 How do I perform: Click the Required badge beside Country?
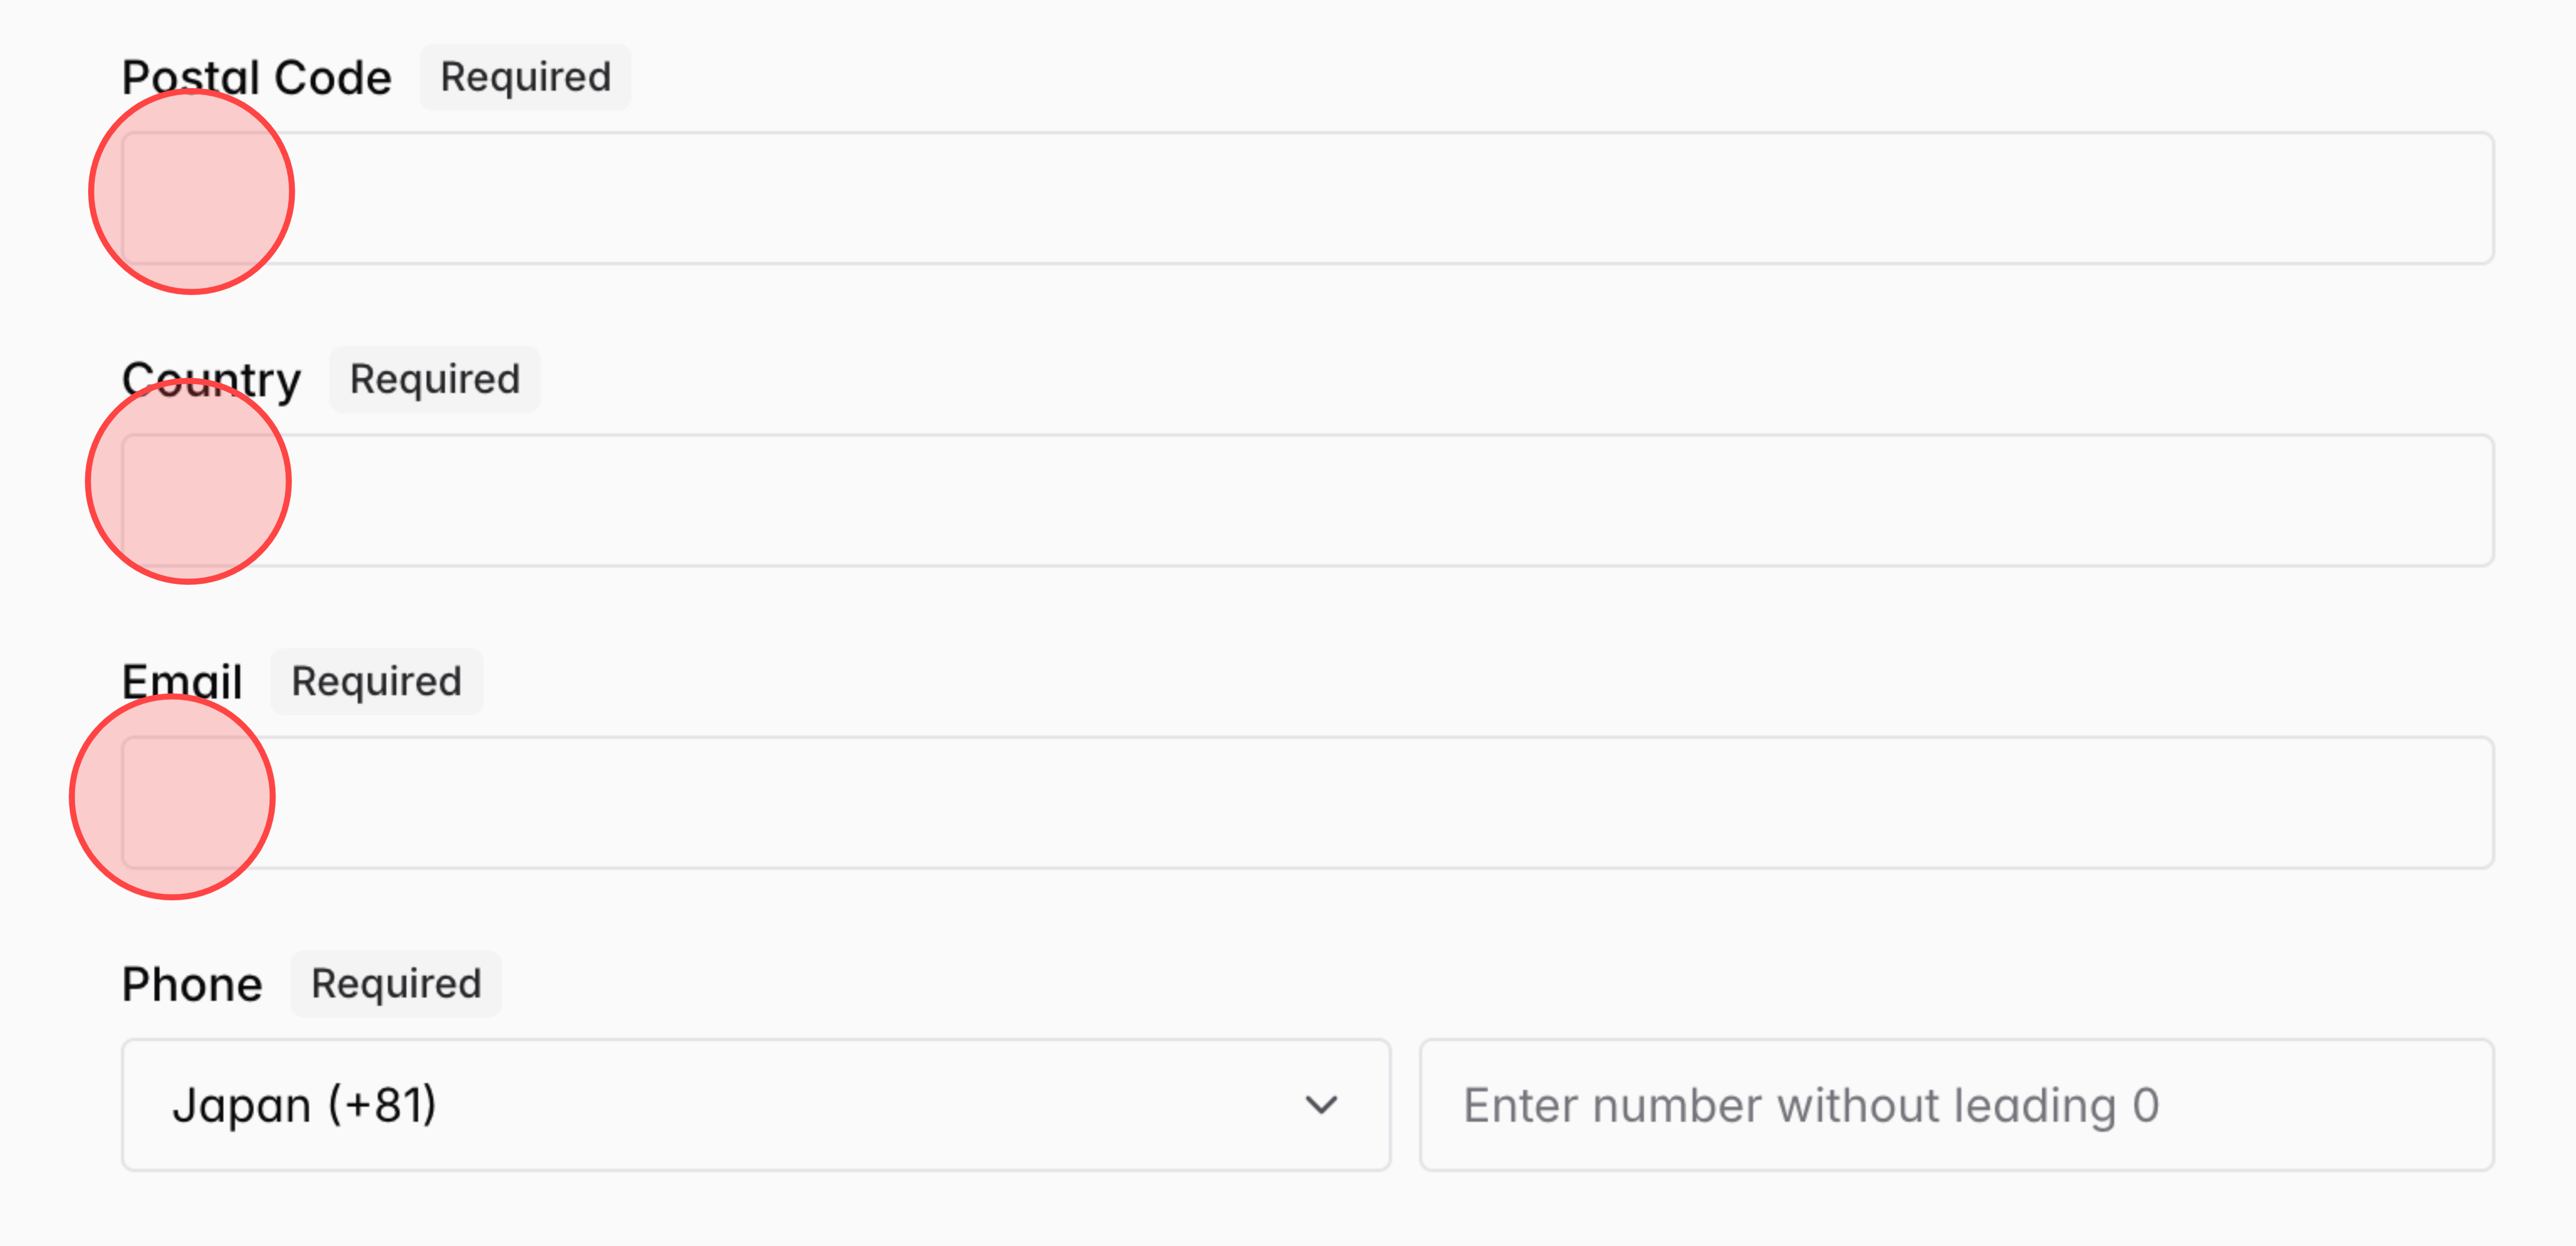pos(433,379)
